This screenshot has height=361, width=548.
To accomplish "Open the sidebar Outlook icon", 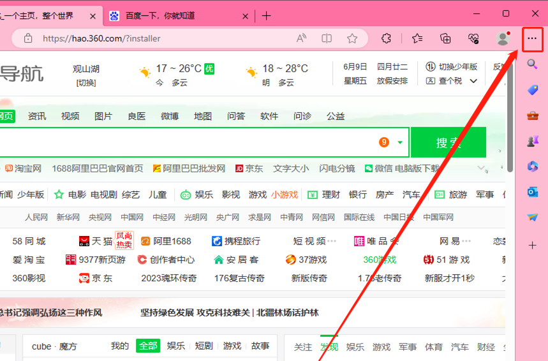I will (532, 192).
